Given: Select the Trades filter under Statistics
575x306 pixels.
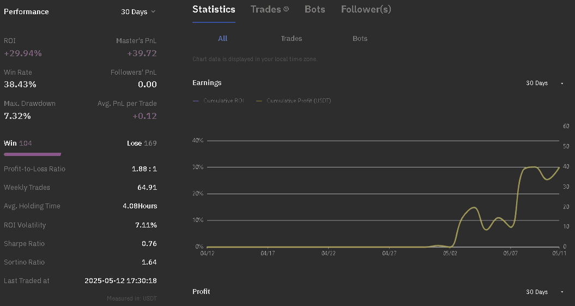Looking at the screenshot, I should tap(291, 39).
